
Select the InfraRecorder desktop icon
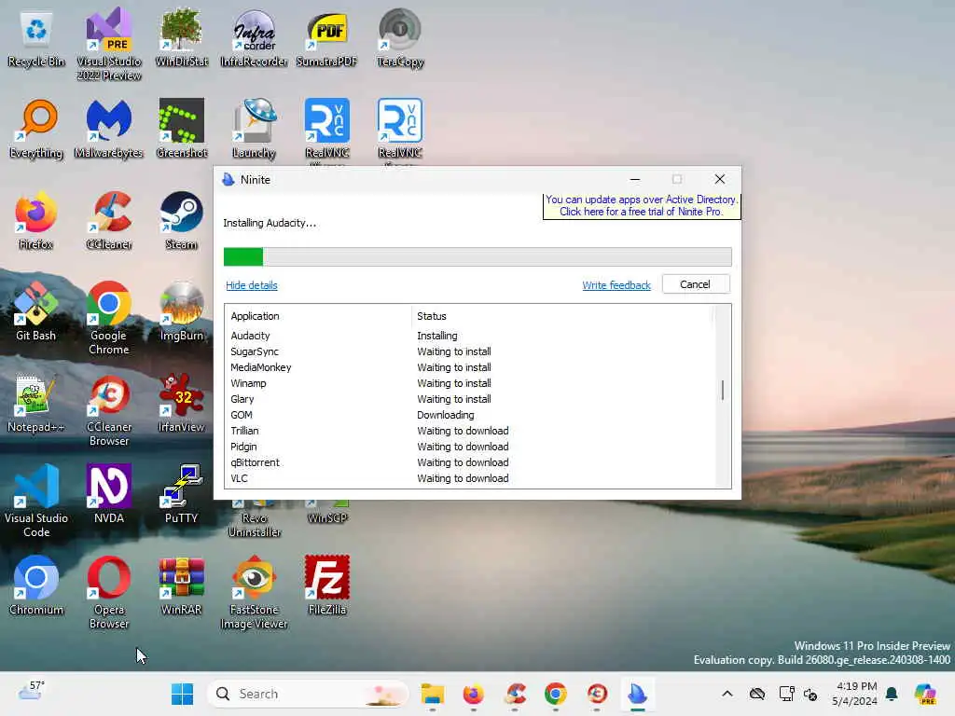(254, 39)
